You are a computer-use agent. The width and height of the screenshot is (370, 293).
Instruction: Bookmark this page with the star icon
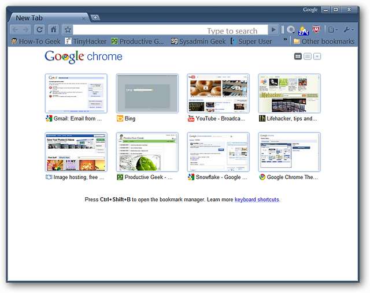click(68, 29)
